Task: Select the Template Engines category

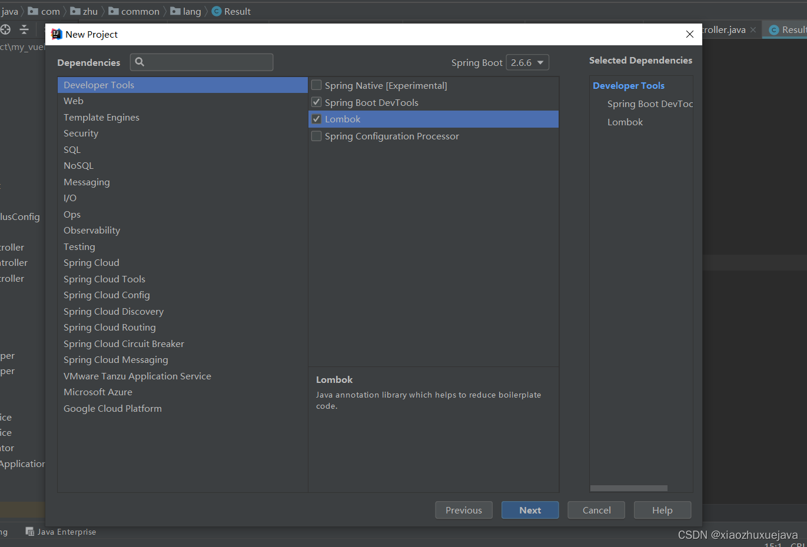Action: (101, 117)
